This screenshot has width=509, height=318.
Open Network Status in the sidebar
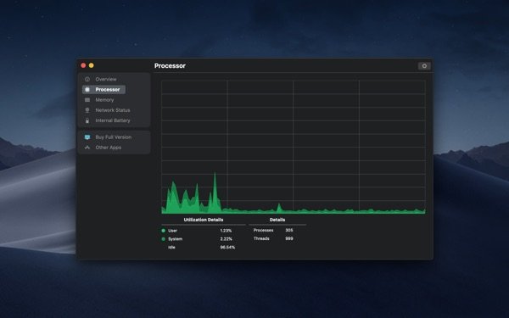tap(112, 110)
